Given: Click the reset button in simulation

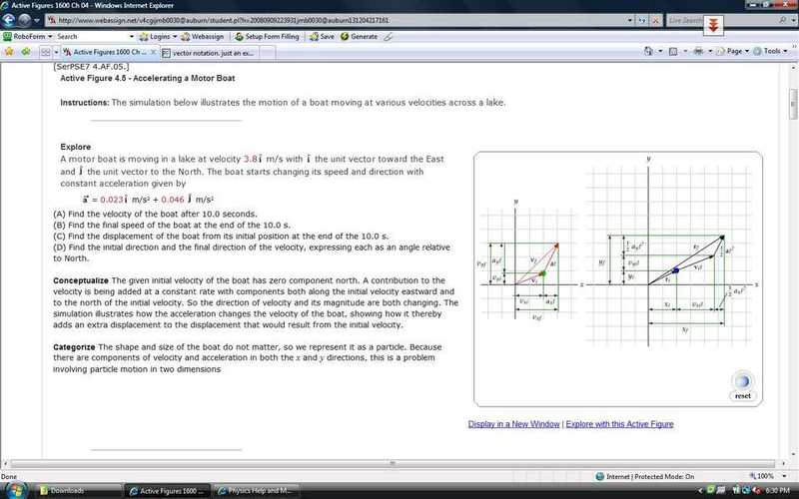Looking at the screenshot, I should click(742, 396).
